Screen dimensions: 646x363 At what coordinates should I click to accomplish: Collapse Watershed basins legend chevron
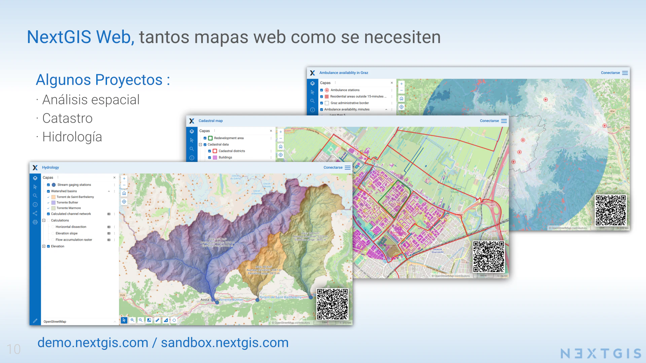tap(109, 191)
